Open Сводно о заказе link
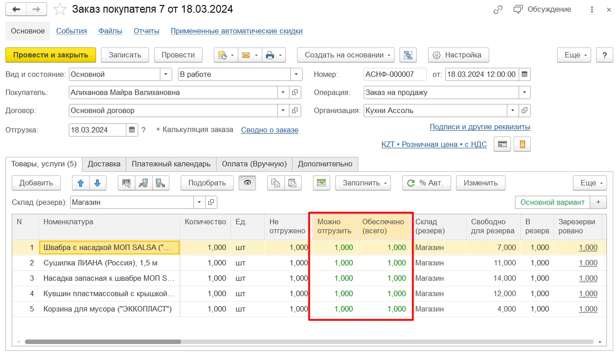This screenshot has height=354, width=616. click(x=270, y=130)
